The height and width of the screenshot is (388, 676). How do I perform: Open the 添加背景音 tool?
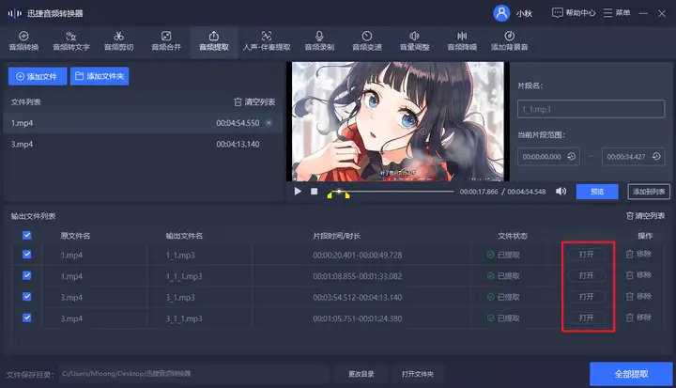point(509,41)
